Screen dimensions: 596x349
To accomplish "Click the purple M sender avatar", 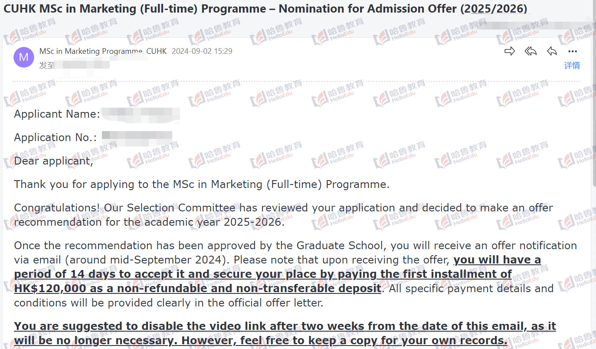I will tap(24, 57).
